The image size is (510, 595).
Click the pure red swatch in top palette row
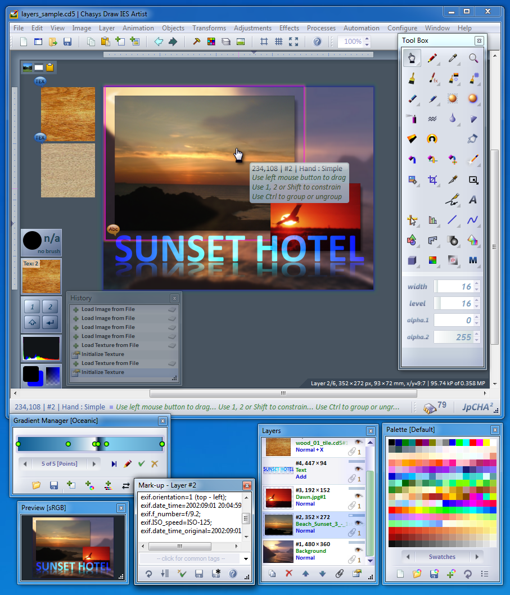click(x=473, y=443)
